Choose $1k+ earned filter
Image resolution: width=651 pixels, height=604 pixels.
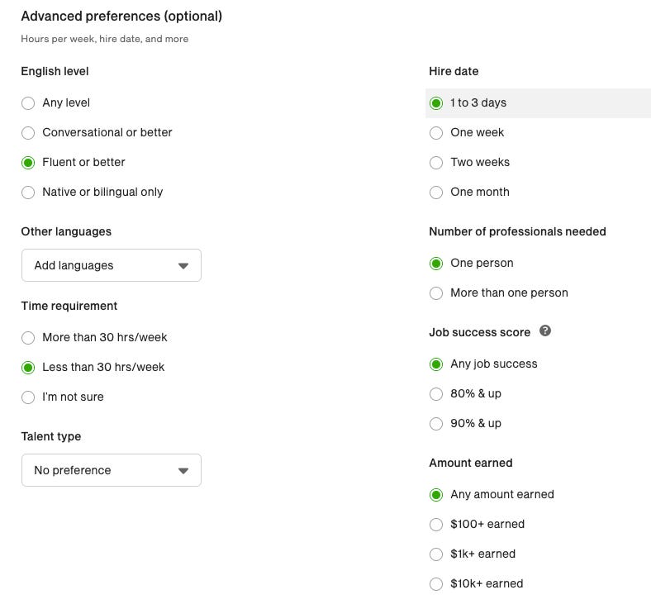(x=436, y=554)
